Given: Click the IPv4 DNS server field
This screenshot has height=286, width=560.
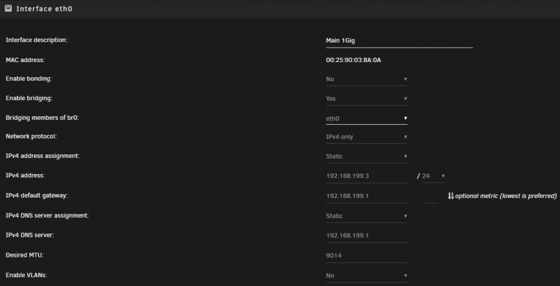Looking at the screenshot, I should click(x=366, y=236).
